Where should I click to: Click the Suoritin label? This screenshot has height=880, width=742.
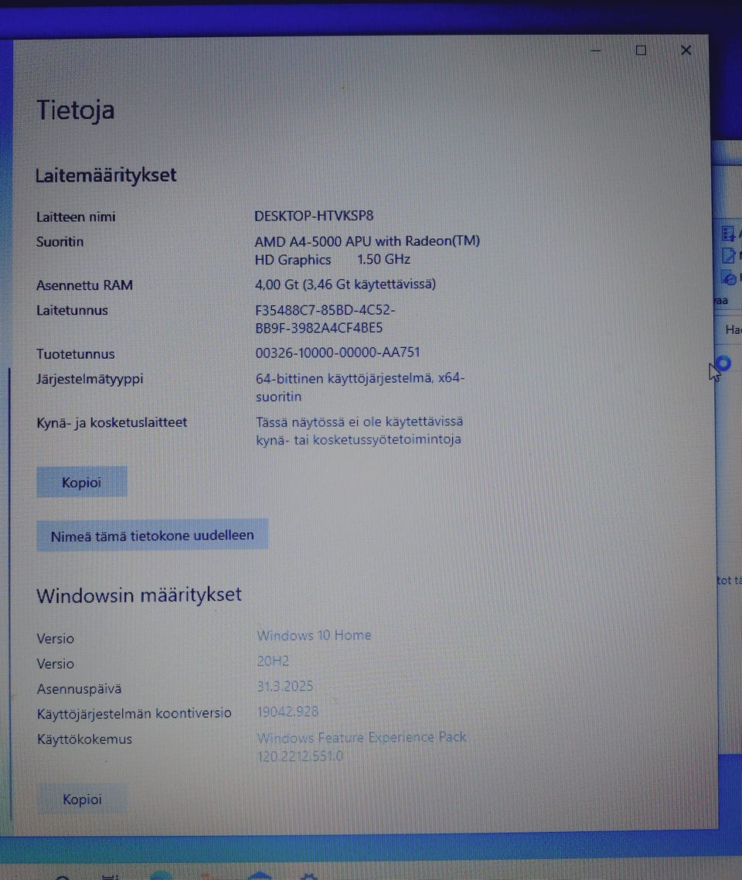(x=60, y=242)
